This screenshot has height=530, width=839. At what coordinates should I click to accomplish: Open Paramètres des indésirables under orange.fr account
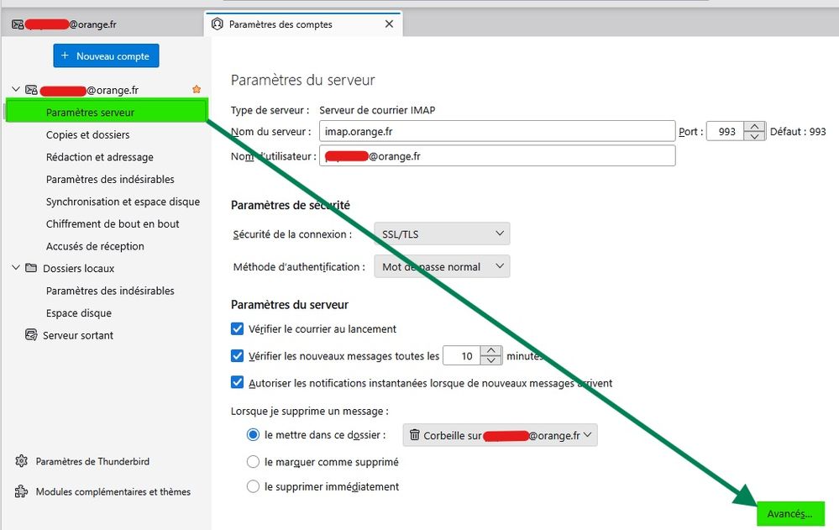[x=110, y=180]
